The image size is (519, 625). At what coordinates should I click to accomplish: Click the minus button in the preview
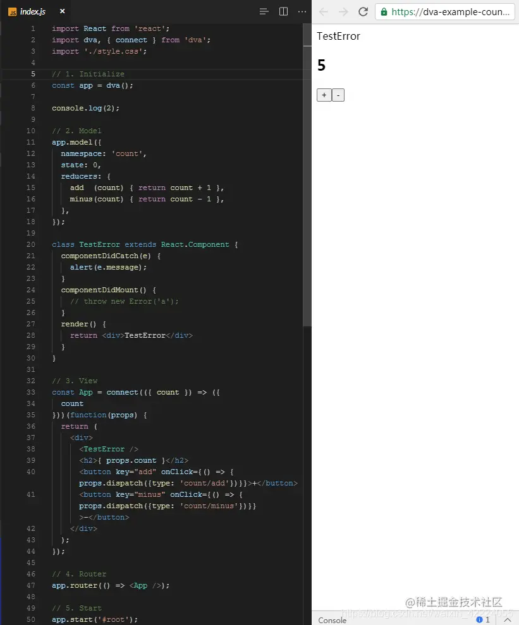tap(338, 95)
